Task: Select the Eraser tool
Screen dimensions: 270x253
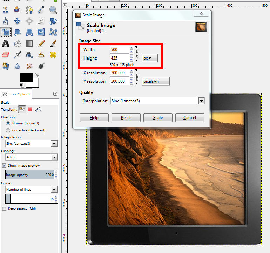Action: pos(6,55)
